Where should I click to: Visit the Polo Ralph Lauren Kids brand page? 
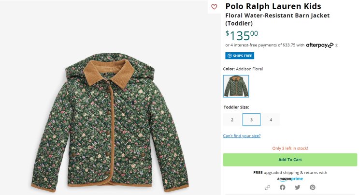click(273, 6)
